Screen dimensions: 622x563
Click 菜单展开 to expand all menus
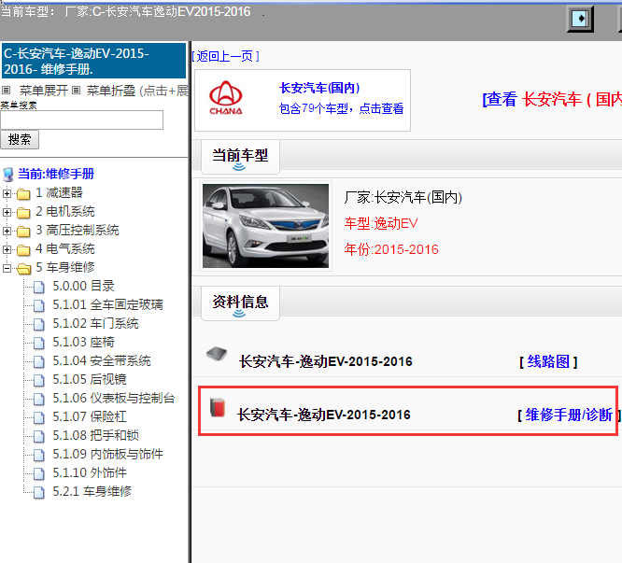point(44,91)
